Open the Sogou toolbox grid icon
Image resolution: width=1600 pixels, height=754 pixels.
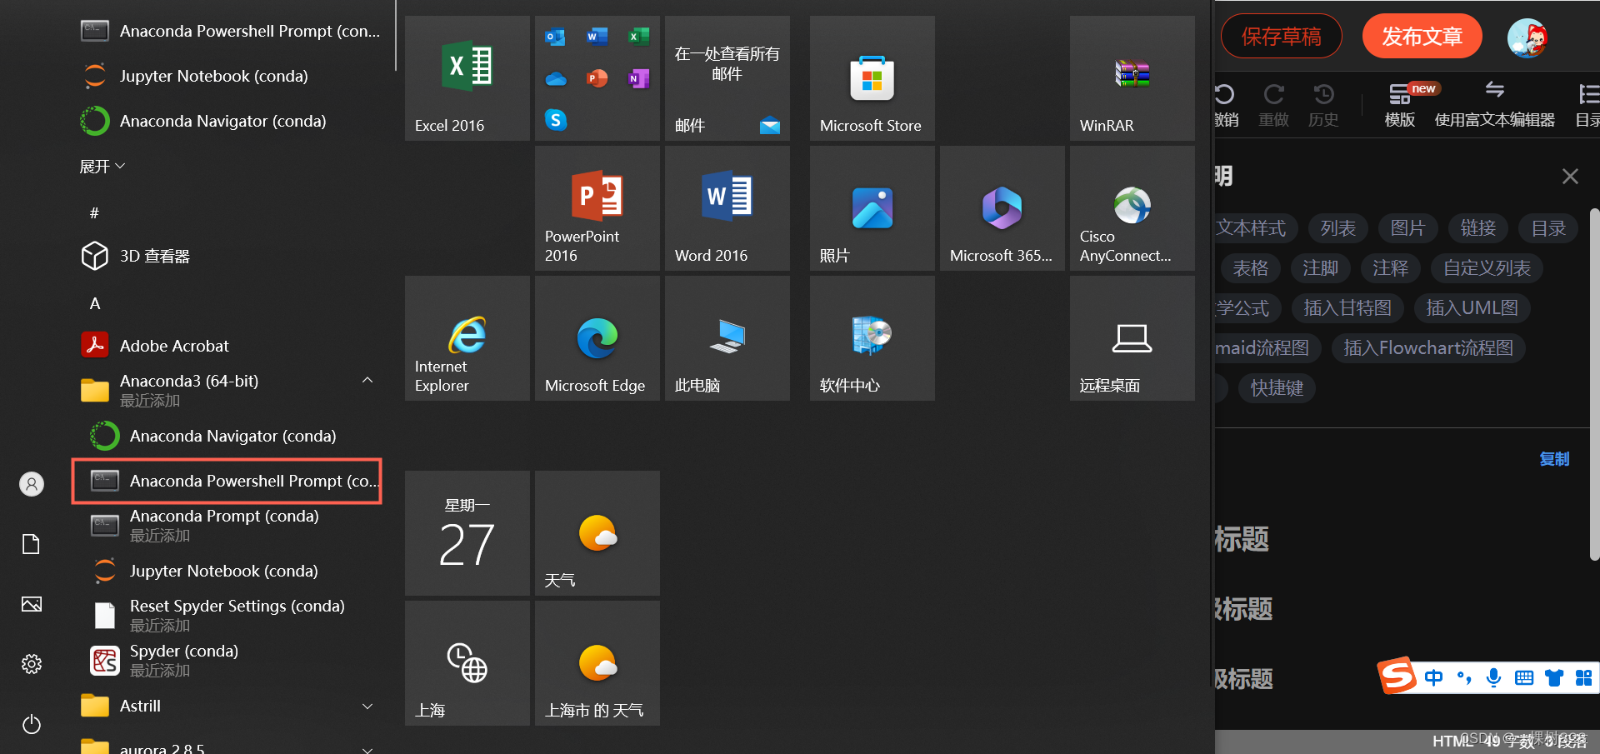[1584, 677]
